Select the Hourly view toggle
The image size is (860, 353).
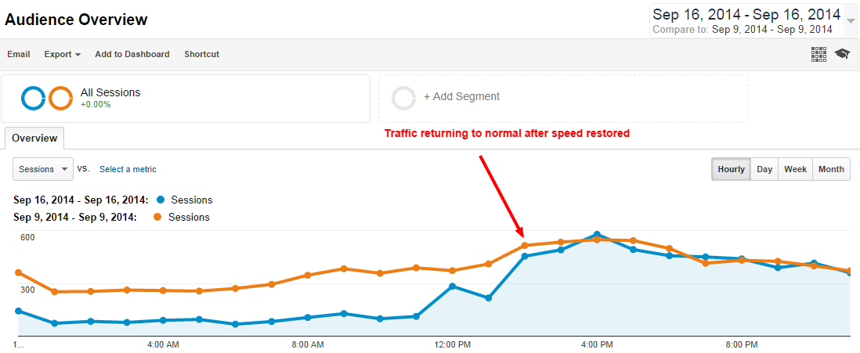tap(731, 169)
